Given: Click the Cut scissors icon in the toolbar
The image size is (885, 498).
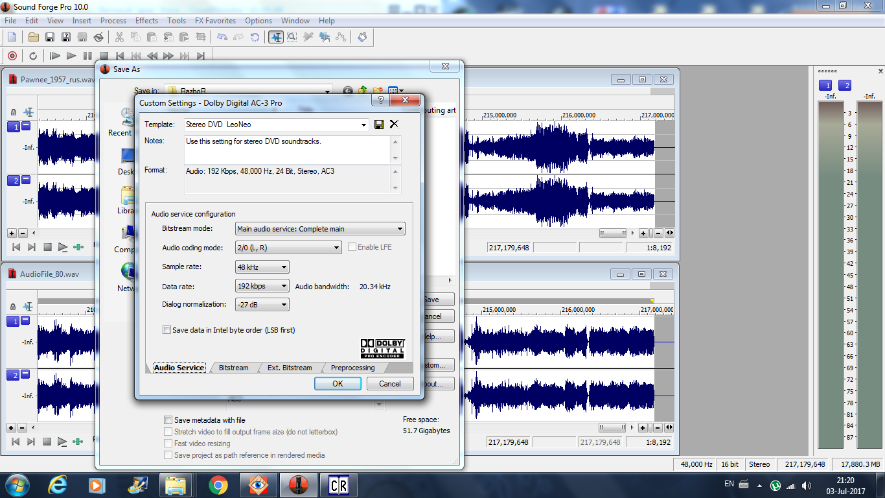Looking at the screenshot, I should [119, 38].
